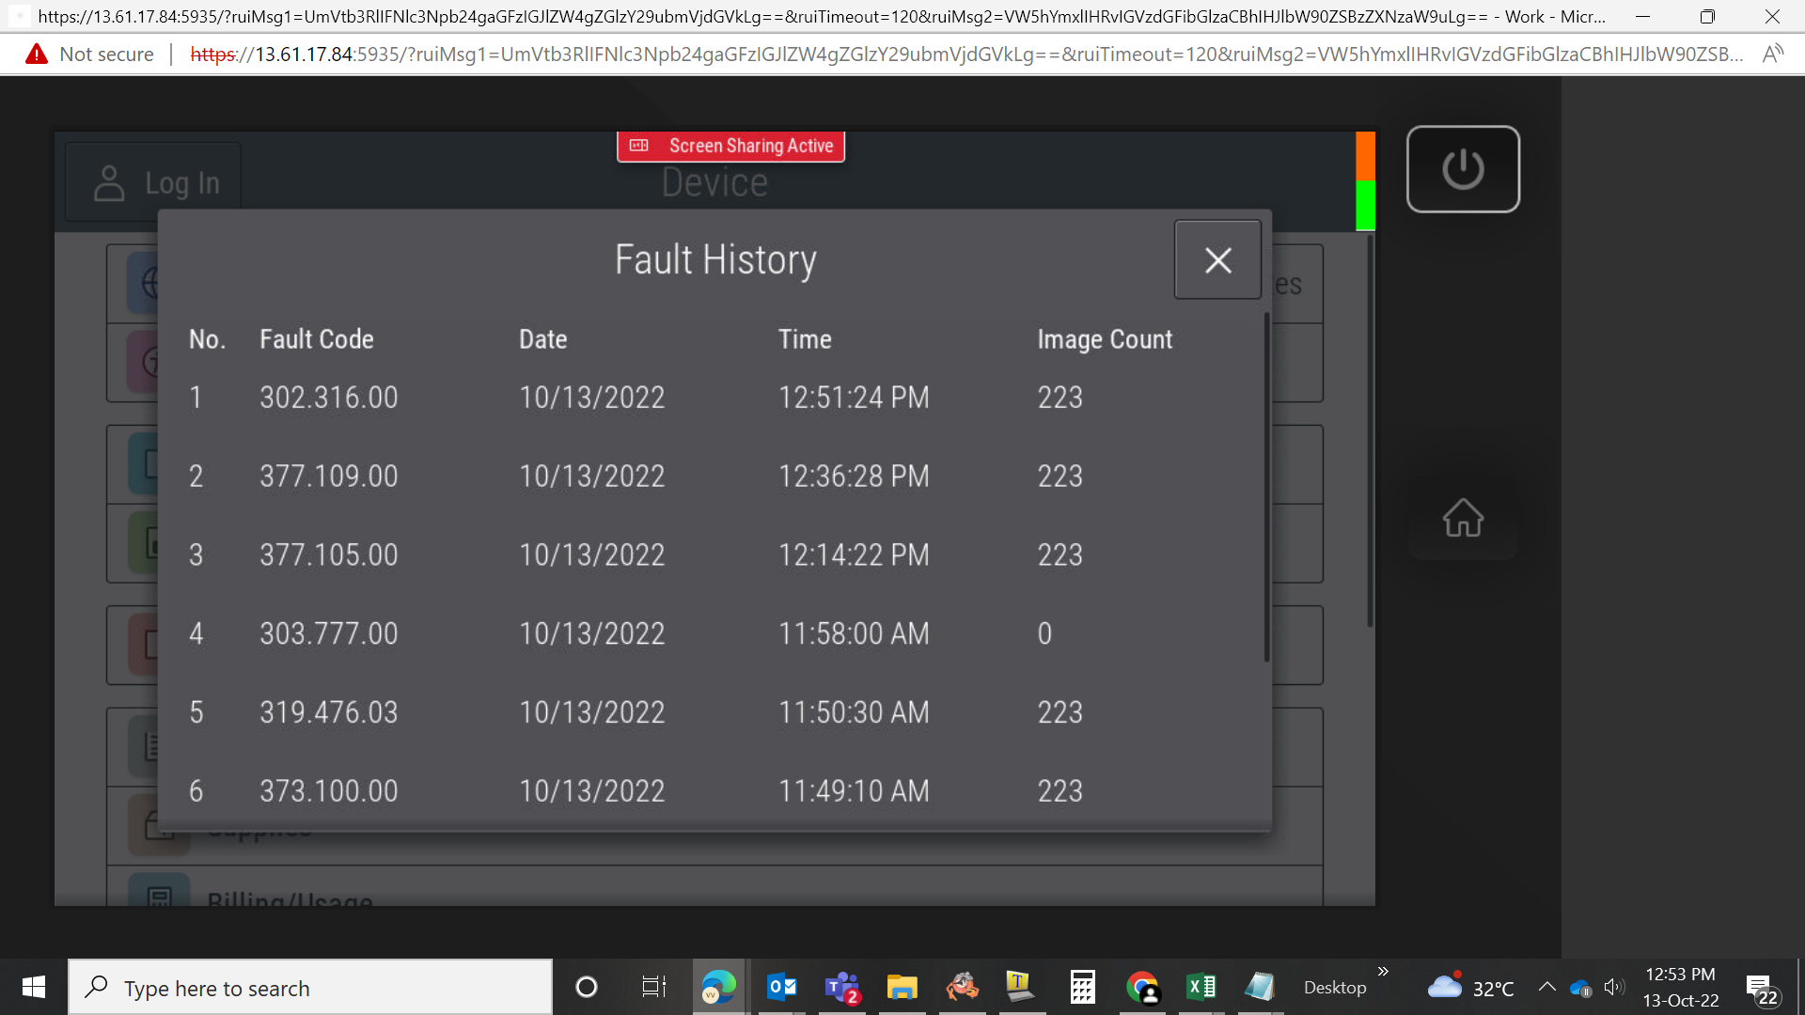Click the Windows search box

tap(310, 988)
